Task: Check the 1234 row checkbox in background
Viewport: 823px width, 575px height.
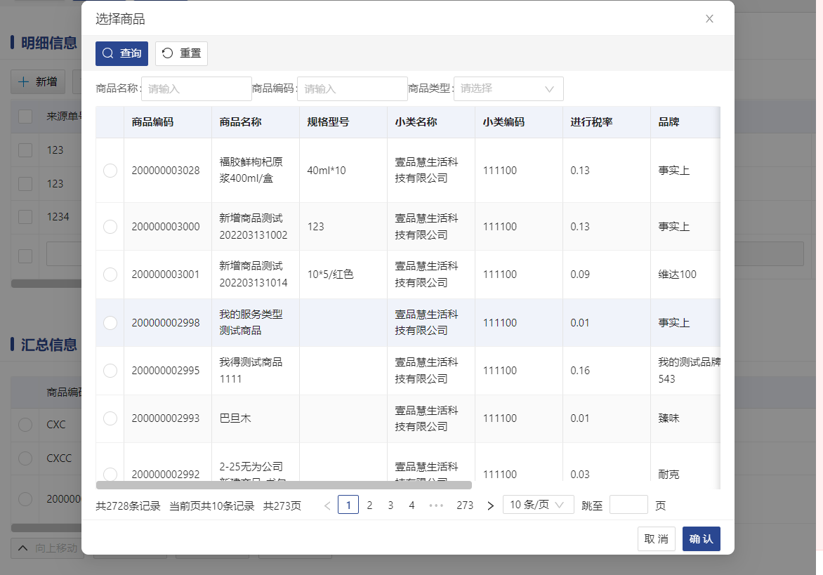Action: (25, 217)
